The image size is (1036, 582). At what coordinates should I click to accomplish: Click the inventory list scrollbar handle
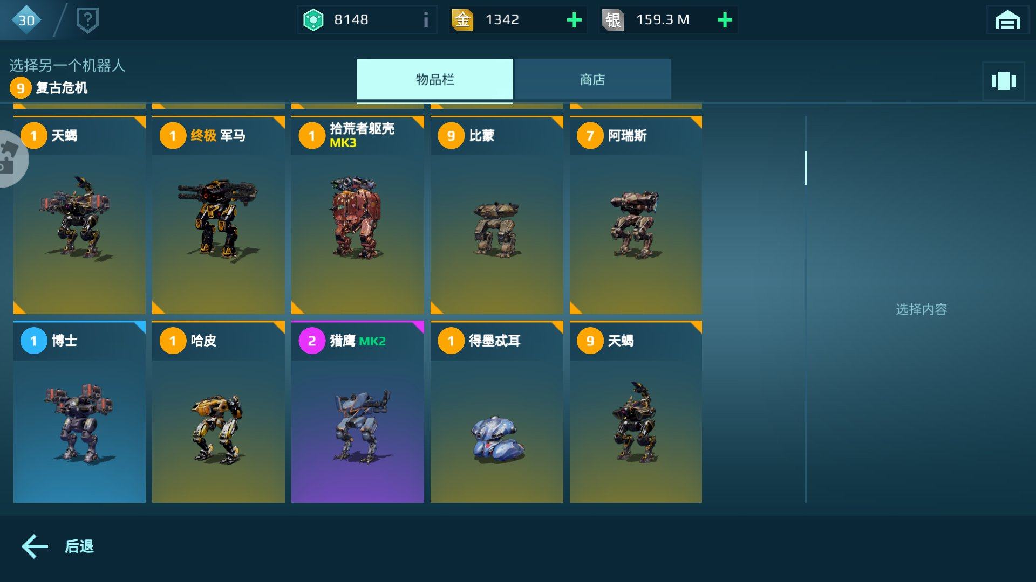[x=806, y=168]
